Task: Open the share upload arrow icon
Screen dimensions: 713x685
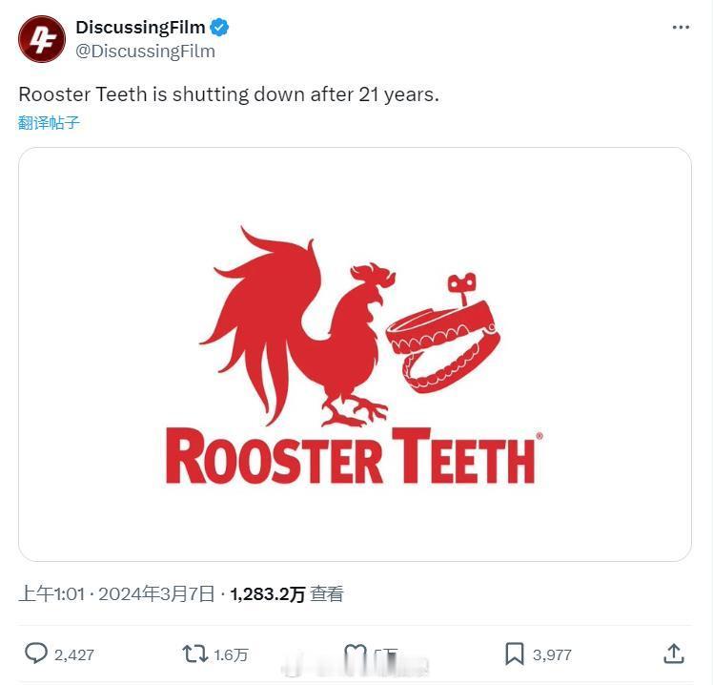Action: 673,654
